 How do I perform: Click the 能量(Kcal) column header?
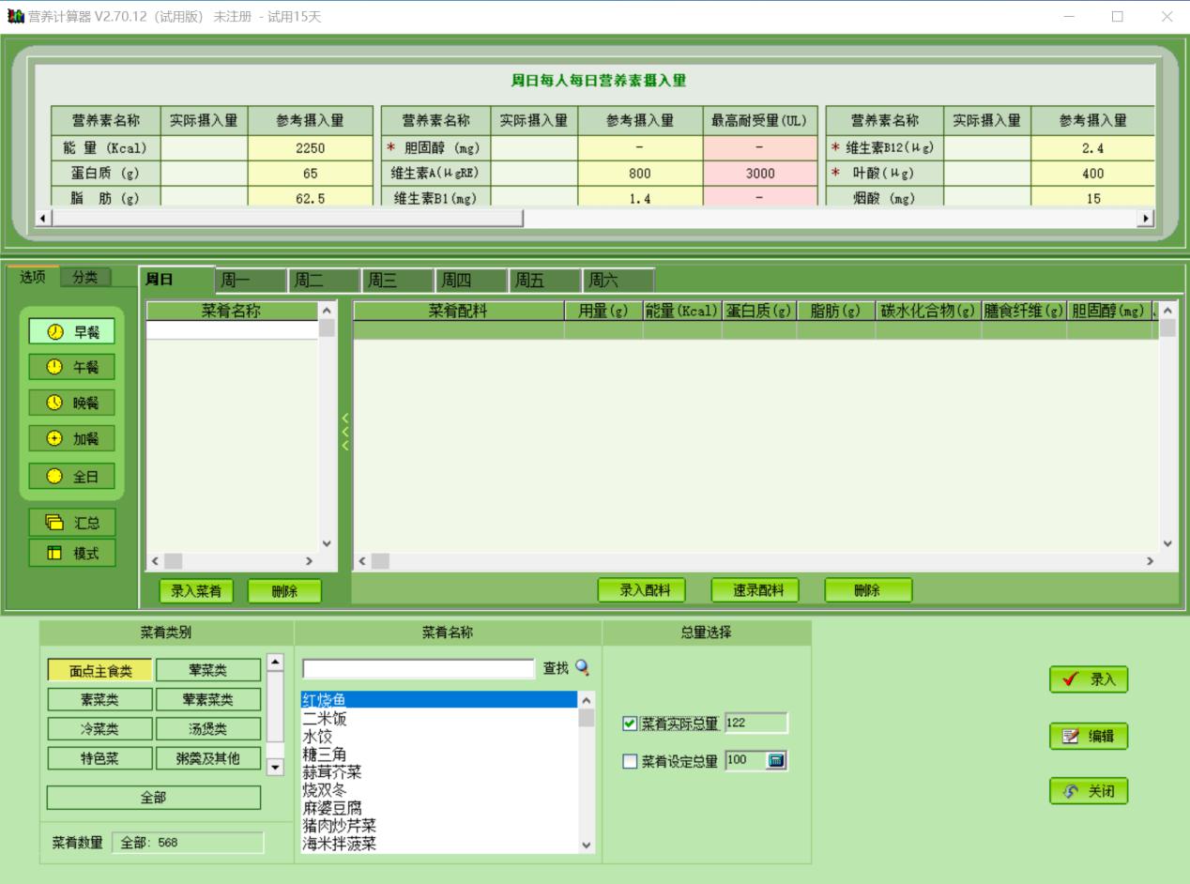pos(681,311)
